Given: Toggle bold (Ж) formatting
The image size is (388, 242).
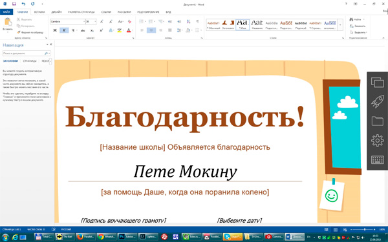Looking at the screenshot, I should pyautogui.click(x=55, y=30).
